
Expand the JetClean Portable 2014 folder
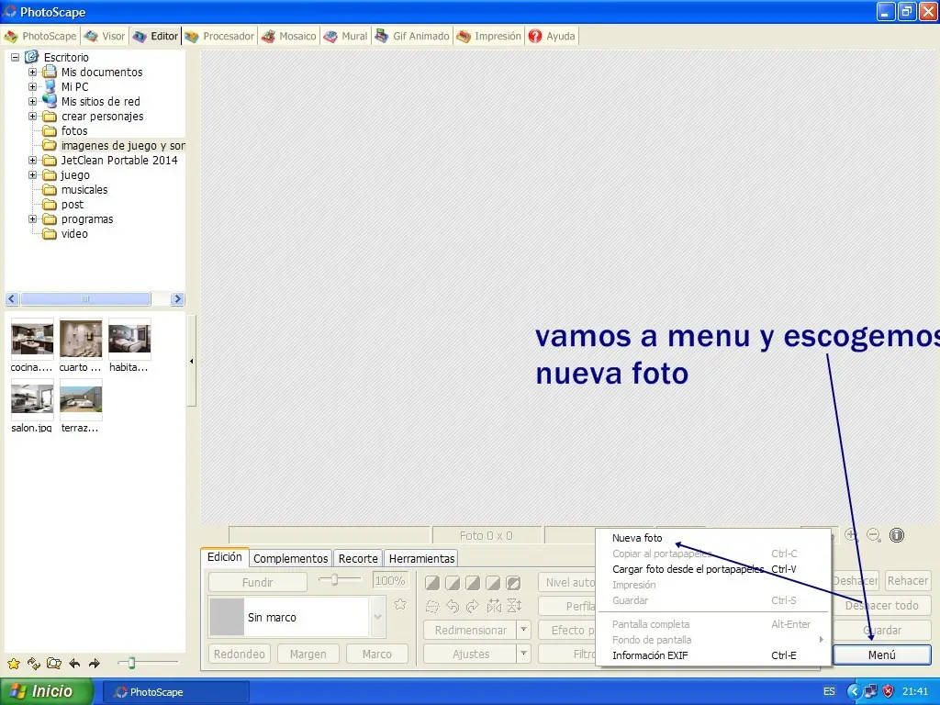pos(32,160)
